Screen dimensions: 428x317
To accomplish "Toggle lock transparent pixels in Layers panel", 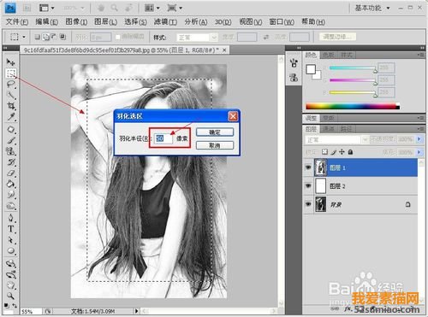I will (x=324, y=152).
